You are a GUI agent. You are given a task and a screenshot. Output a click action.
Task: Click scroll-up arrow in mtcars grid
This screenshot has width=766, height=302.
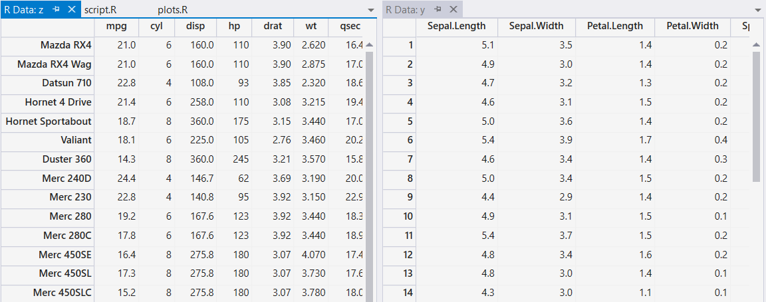click(x=369, y=45)
